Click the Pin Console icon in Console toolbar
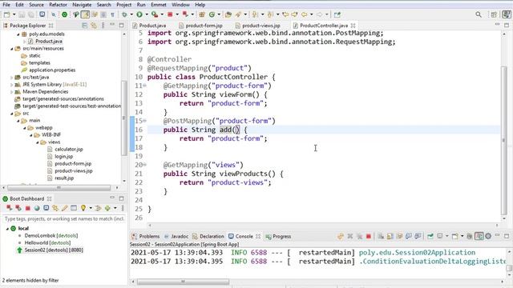The height and width of the screenshot is (288, 513). coord(430,236)
